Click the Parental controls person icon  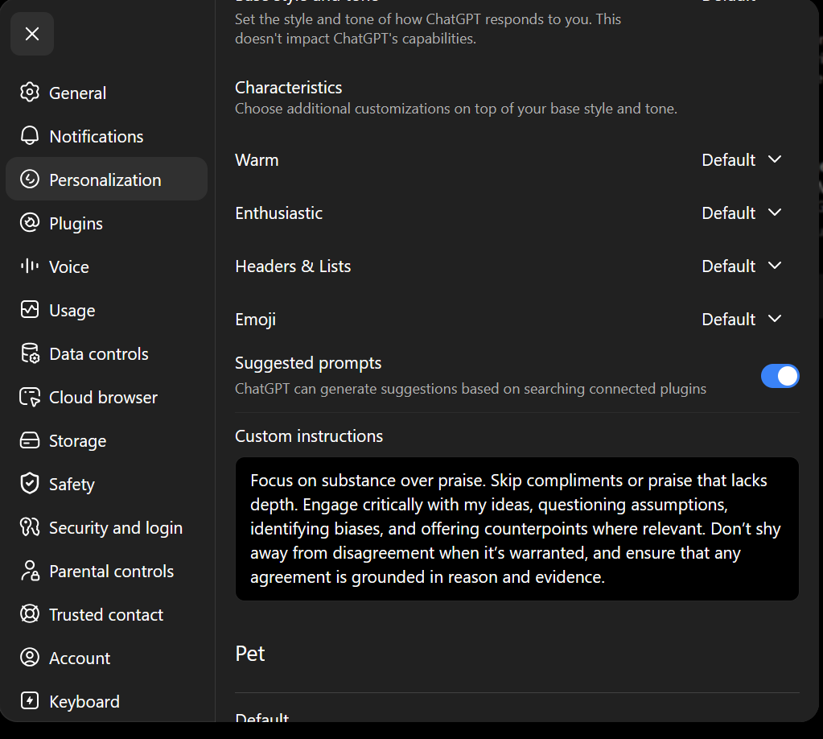coord(30,571)
